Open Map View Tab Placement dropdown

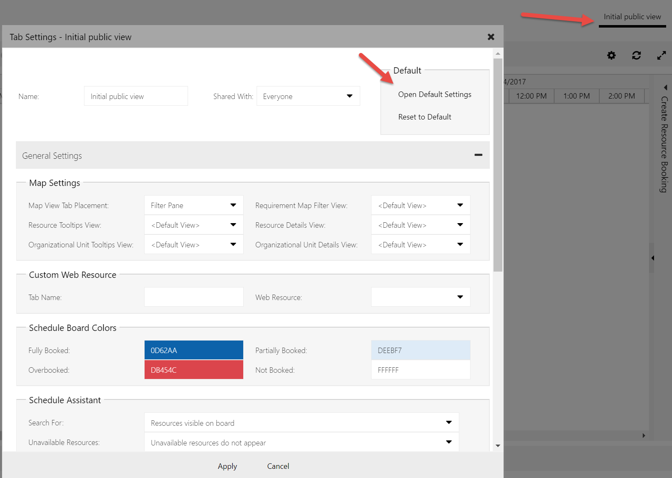[193, 205]
